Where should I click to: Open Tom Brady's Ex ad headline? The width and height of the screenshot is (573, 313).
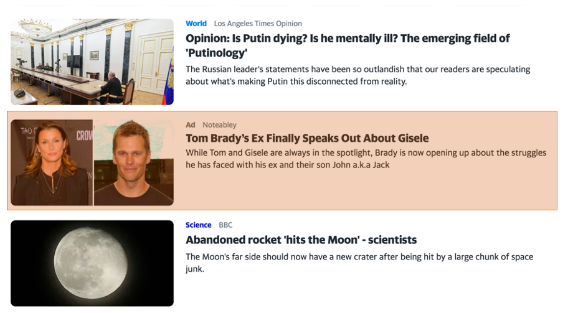307,138
